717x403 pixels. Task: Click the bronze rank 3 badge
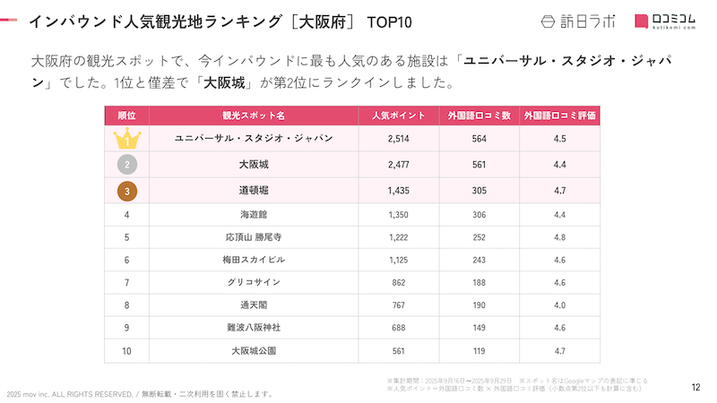pyautogui.click(x=127, y=191)
